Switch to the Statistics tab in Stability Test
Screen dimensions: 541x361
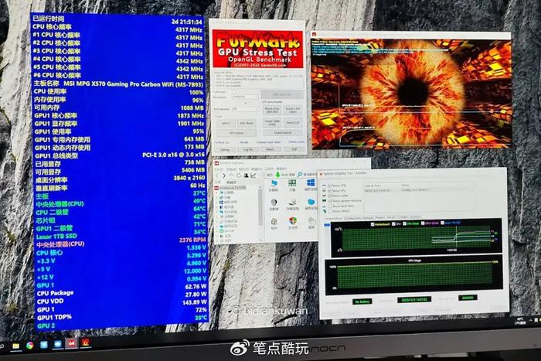[x=416, y=216]
